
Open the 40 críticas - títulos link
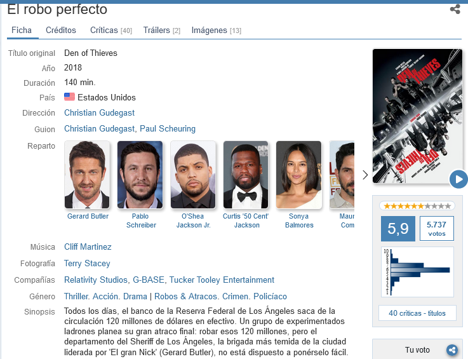[x=417, y=313]
